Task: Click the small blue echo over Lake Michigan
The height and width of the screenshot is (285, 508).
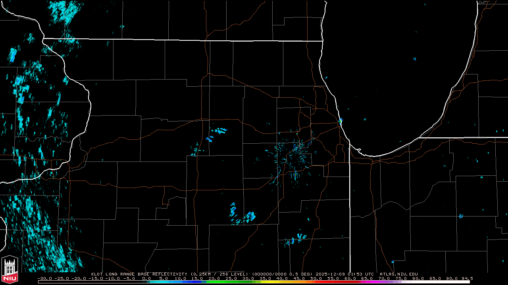Action: [414, 59]
